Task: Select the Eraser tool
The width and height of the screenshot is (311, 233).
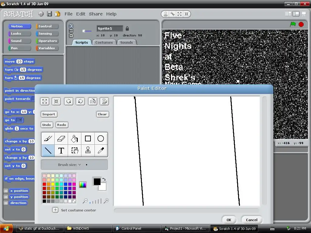Action: (x=61, y=138)
